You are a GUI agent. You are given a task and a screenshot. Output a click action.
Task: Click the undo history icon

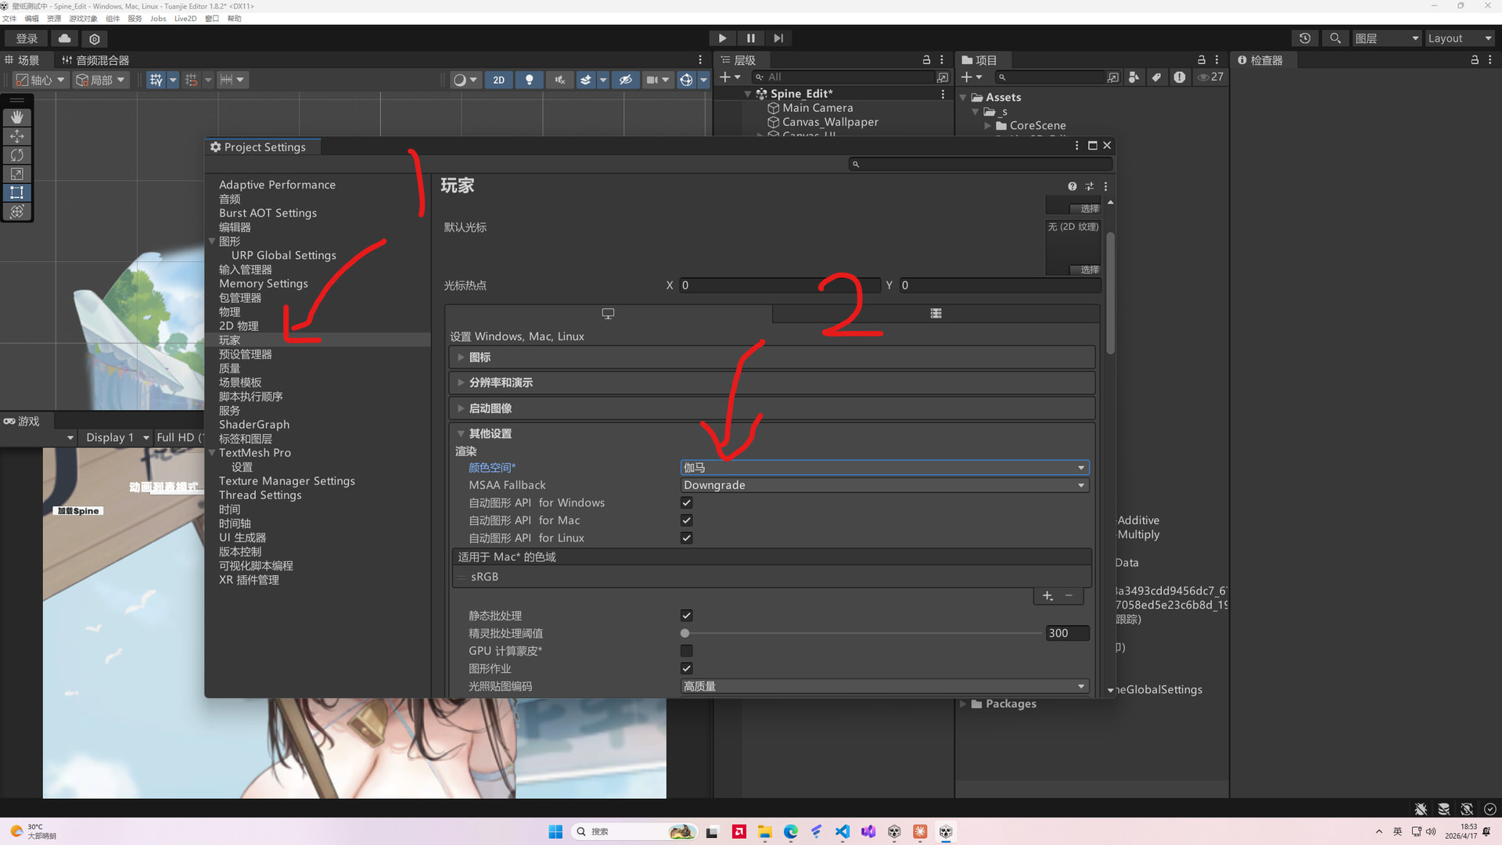point(1305,38)
